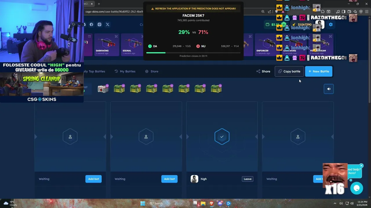Screen dimensions: 371x208
Task: Click the zoom magnifier in address bar
Action: [263, 12]
